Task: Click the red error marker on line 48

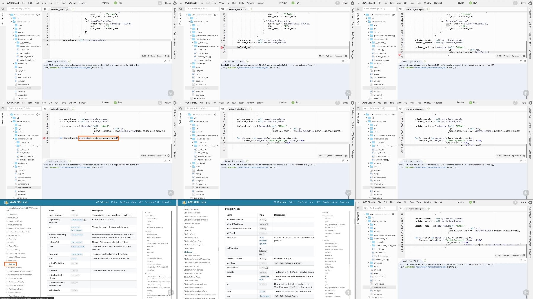Action: tap(44, 138)
